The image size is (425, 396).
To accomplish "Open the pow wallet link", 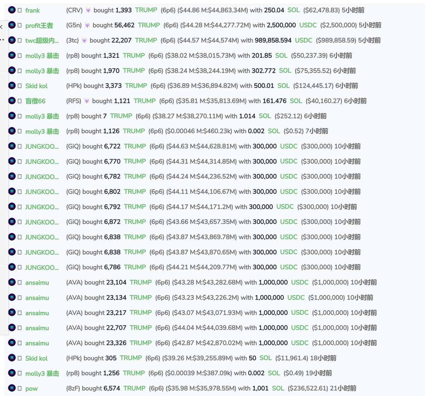I will [32, 389].
